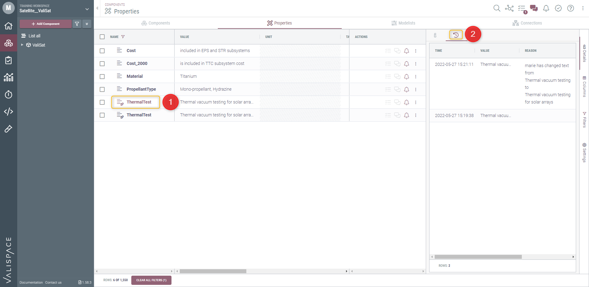Click history panel scroll right arrow

pos(573,257)
